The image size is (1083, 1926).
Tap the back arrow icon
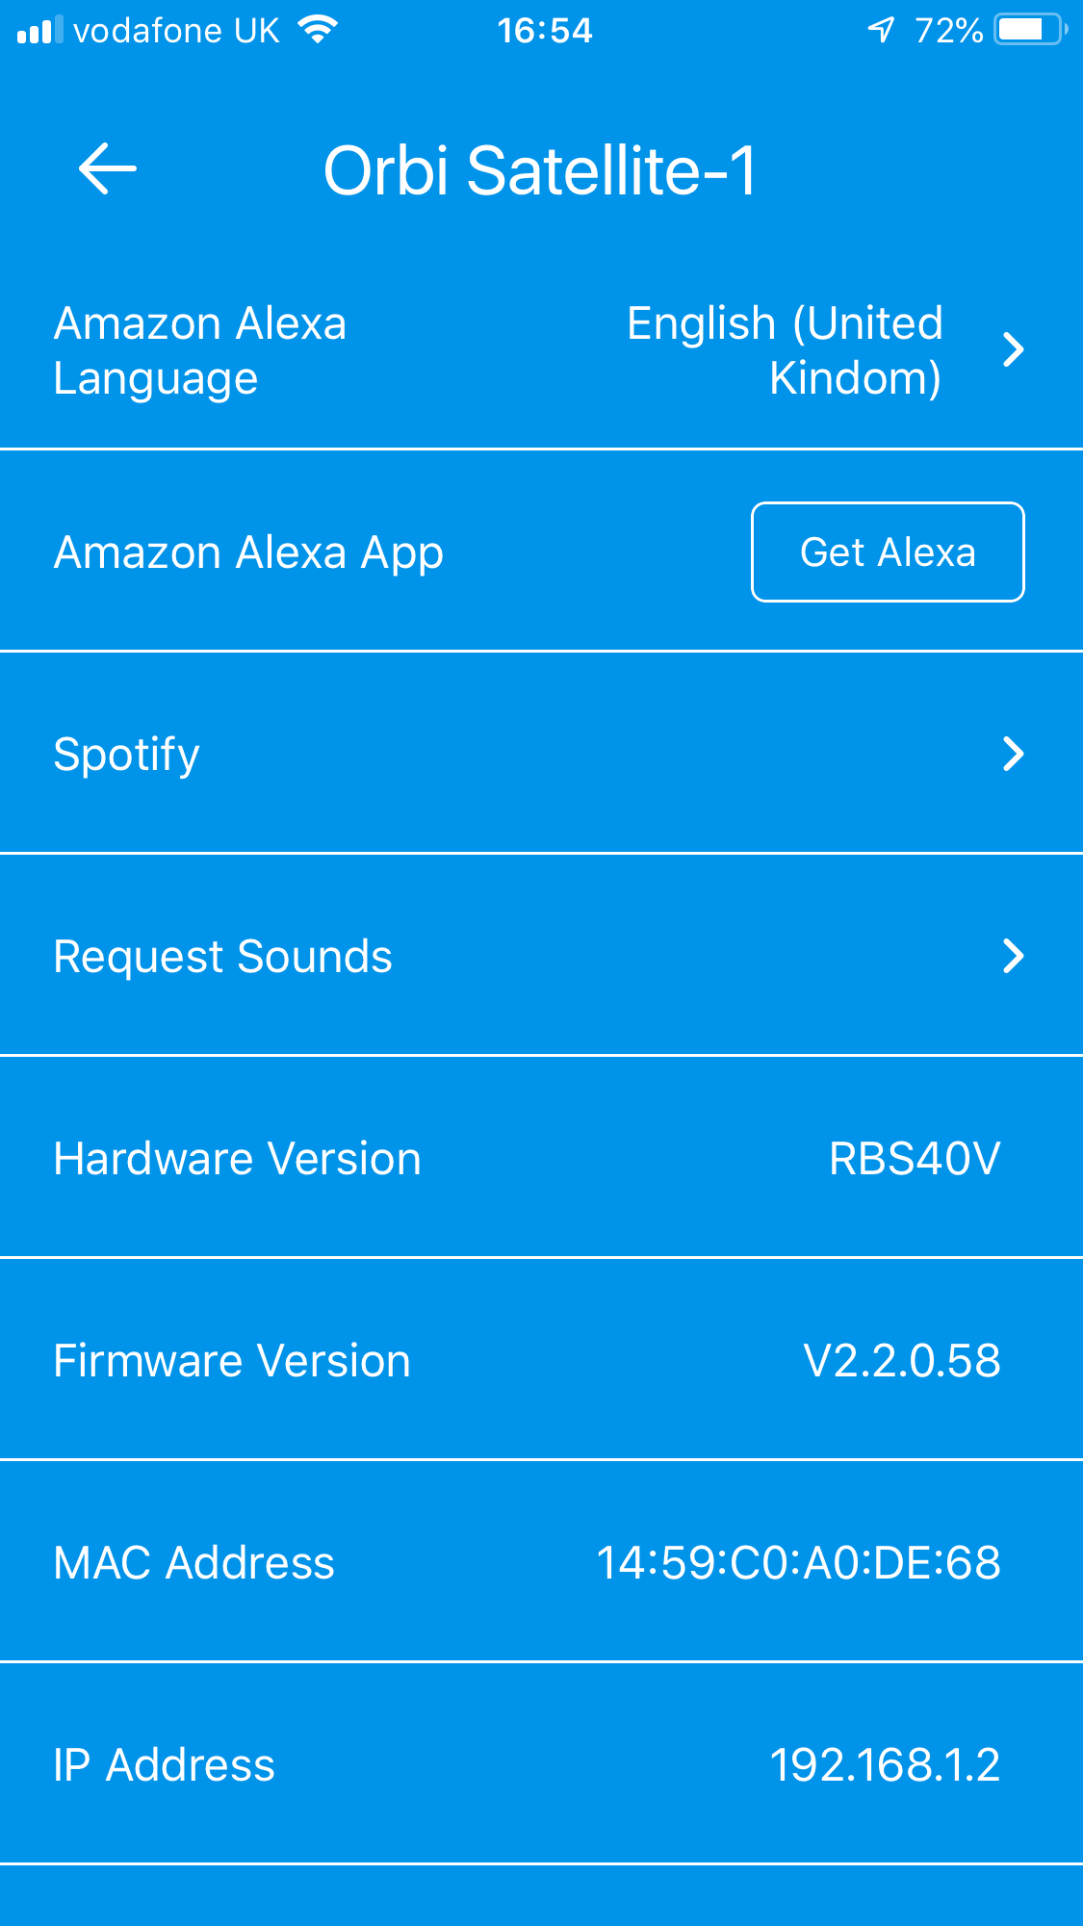pyautogui.click(x=107, y=168)
